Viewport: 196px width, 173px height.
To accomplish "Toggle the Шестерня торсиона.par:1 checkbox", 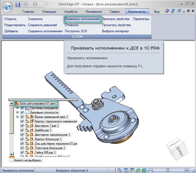I will click(22, 135).
